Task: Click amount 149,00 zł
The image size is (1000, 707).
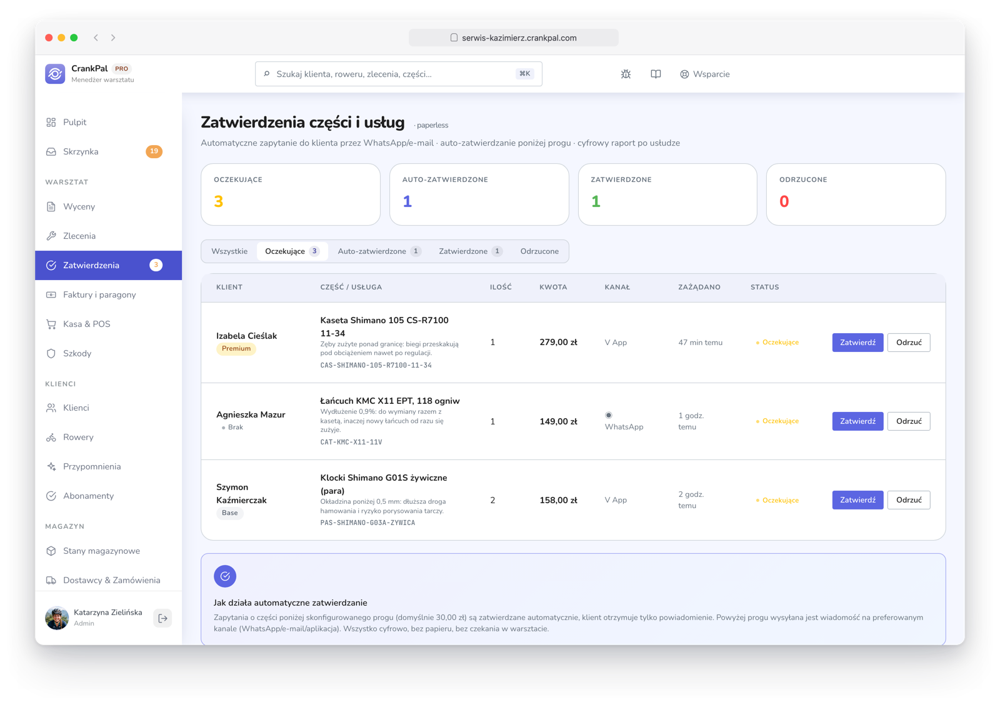Action: (558, 421)
